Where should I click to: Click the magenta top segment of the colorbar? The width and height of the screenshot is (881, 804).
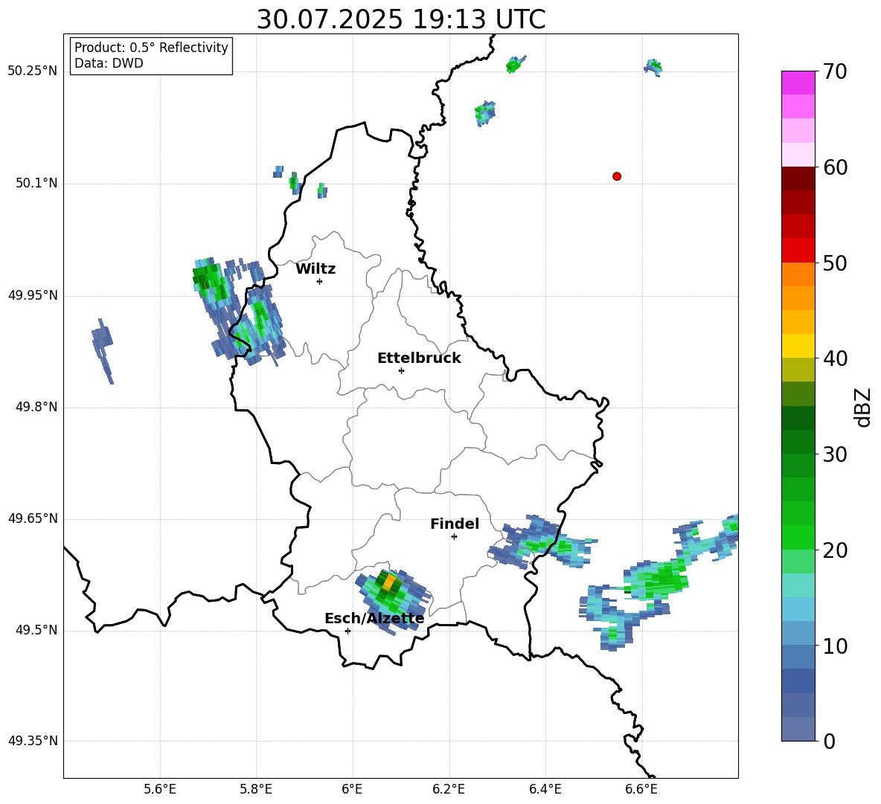[798, 83]
